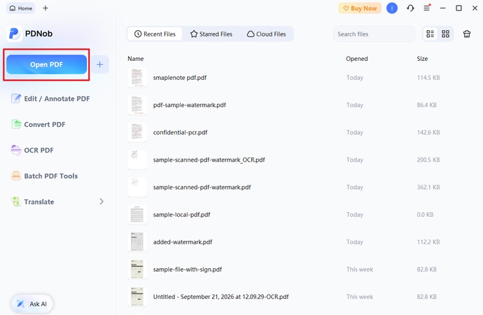Viewport: 483px width, 315px height.
Task: Open the hamburger menu icon
Action: tap(427, 8)
